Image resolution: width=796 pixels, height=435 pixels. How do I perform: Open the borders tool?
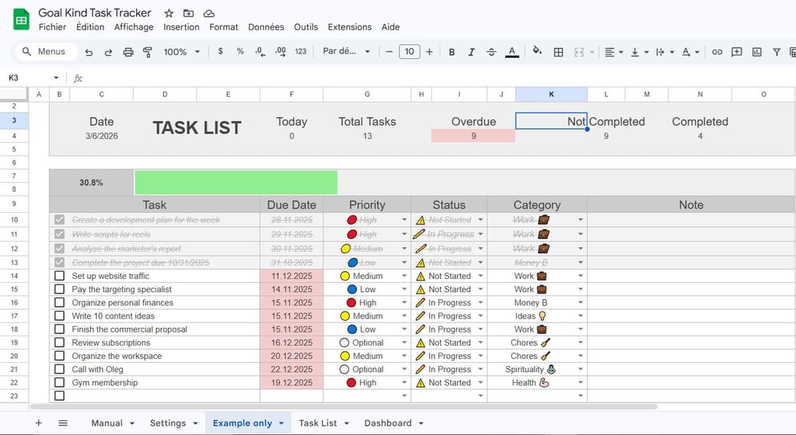(x=558, y=52)
